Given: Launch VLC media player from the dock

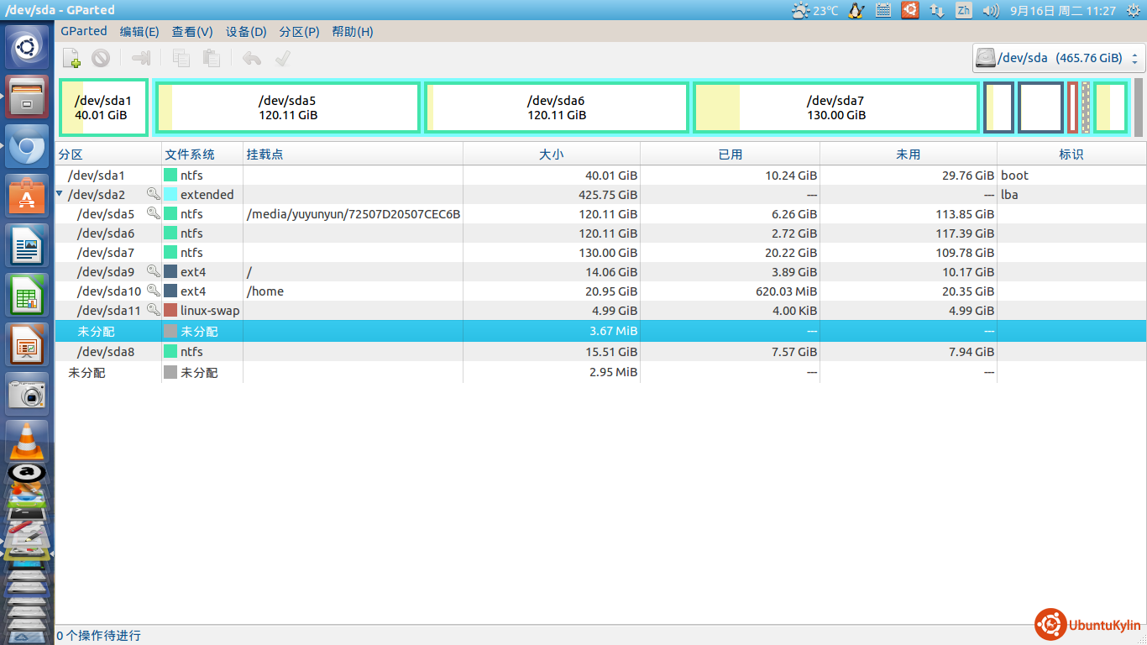Looking at the screenshot, I should tap(27, 439).
